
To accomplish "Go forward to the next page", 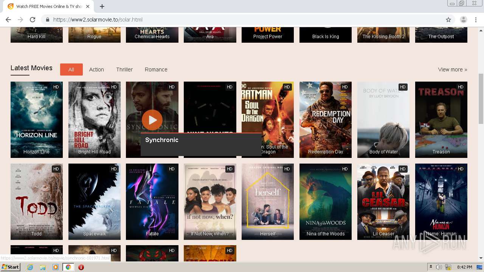I will 20,20.
